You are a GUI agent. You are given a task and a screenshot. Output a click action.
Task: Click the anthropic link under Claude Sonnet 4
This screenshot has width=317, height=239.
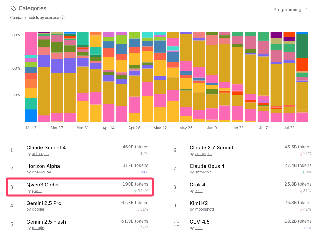(40, 154)
